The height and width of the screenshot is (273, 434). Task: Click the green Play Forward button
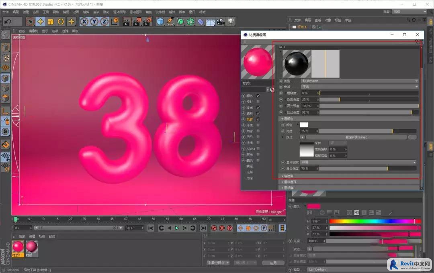pyautogui.click(x=177, y=228)
